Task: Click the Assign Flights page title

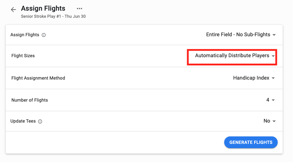Action: [x=43, y=8]
